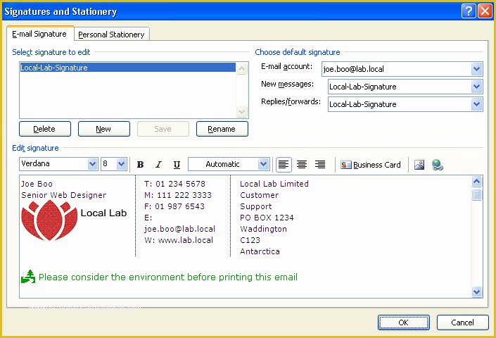Toggle Underline formatting in signature toolbar

[x=177, y=165]
